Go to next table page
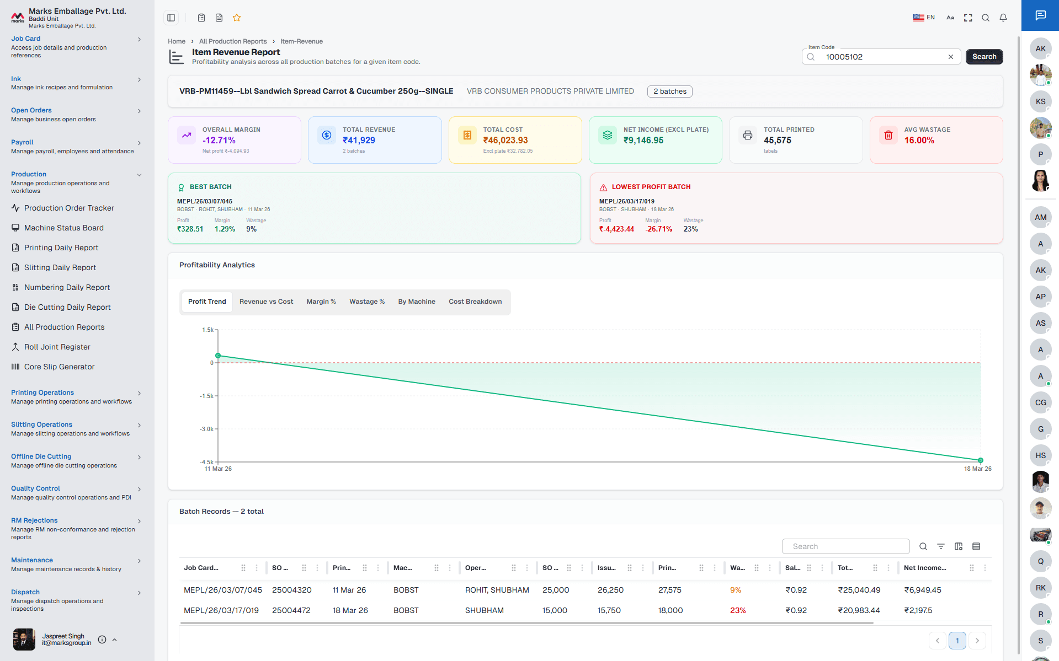 point(977,641)
